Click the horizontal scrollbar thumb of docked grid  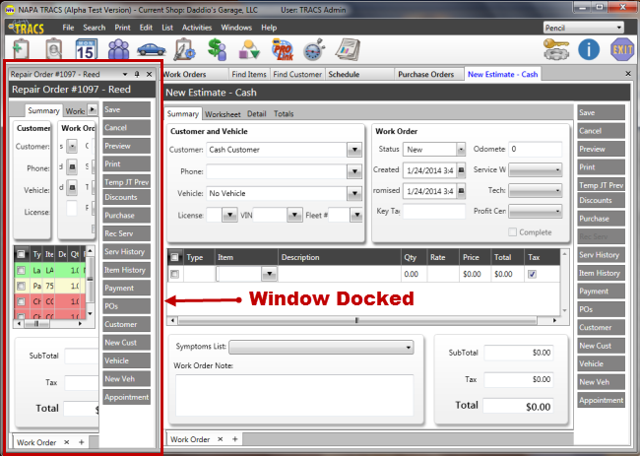click(36, 323)
